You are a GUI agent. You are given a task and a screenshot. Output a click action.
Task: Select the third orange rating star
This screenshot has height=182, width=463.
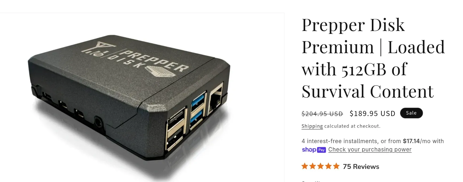click(x=320, y=166)
